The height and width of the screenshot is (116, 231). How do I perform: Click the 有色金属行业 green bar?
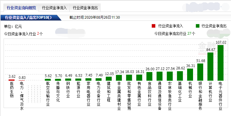139,77
